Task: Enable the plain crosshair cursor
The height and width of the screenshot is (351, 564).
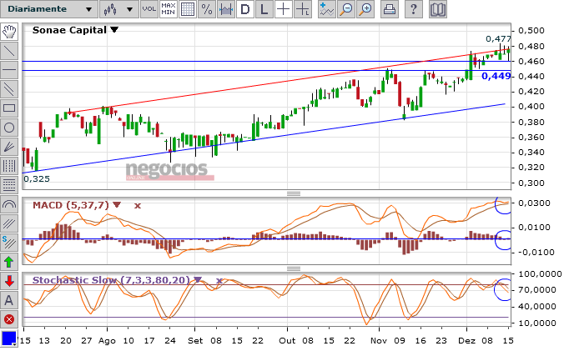Action: [x=284, y=9]
